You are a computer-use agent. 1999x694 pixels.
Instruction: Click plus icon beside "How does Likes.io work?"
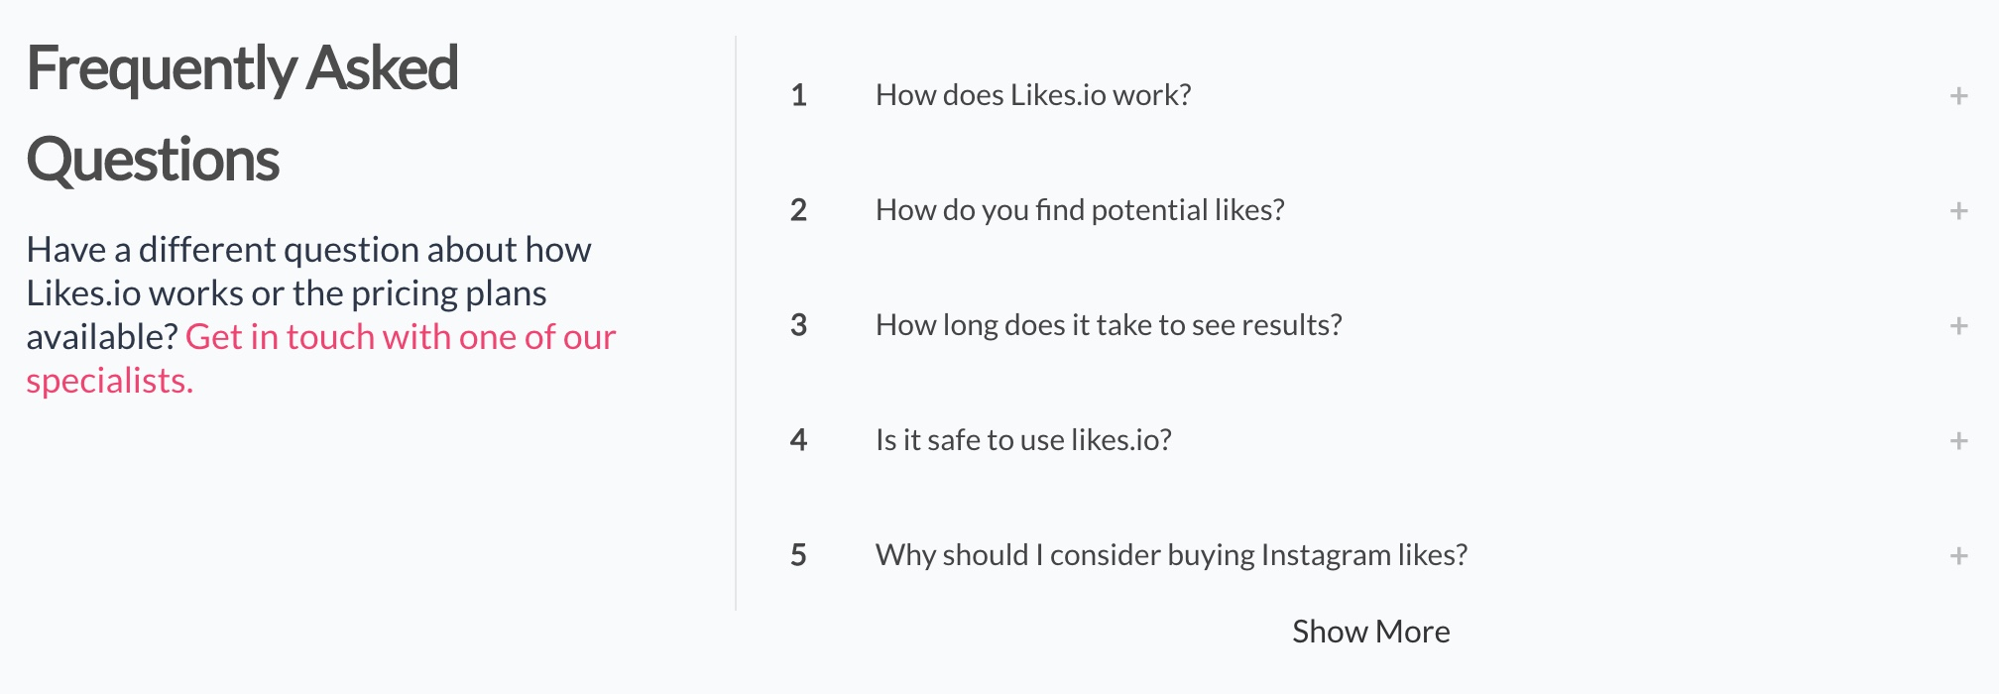click(x=1958, y=96)
